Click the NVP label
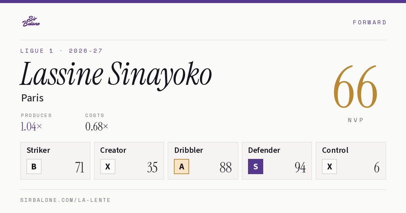 (356, 120)
